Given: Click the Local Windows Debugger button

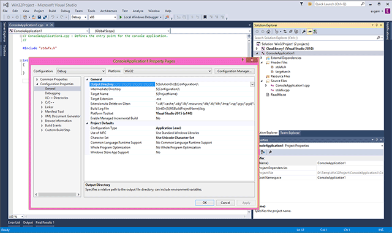Looking at the screenshot, I should point(141,17).
